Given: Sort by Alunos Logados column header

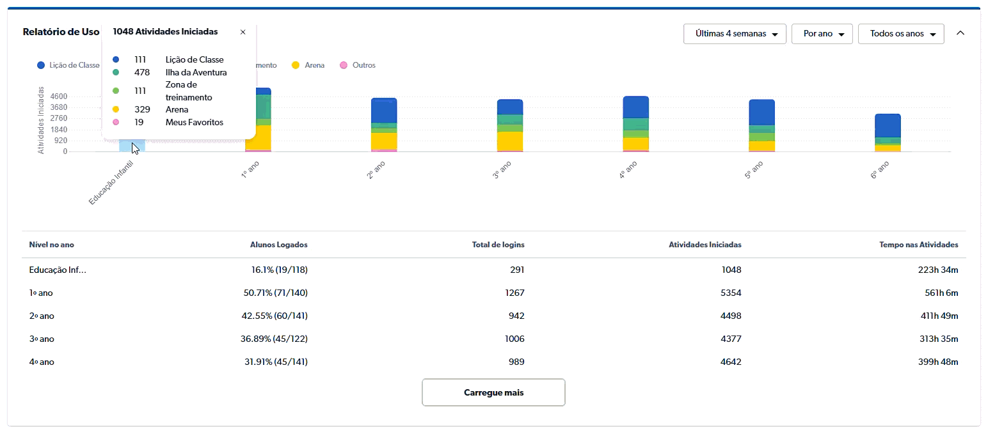Looking at the screenshot, I should tap(278, 245).
